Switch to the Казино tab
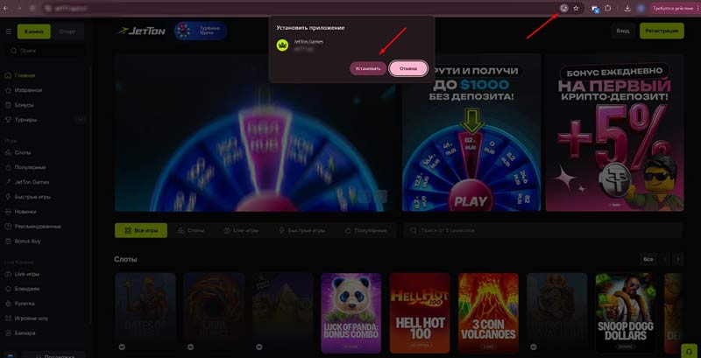The image size is (701, 358). 34,32
